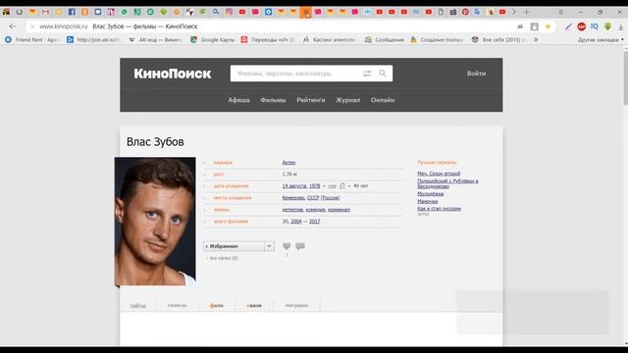Open Меч. Сезон второй series link
Screen dimensions: 628x353
click(x=439, y=174)
